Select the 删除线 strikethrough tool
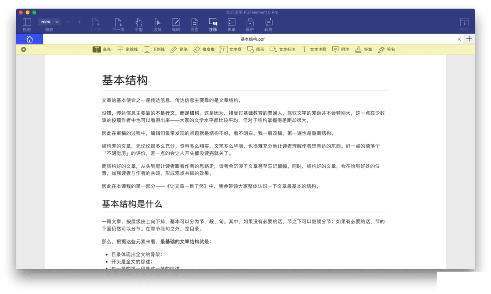Image resolution: width=491 pixels, height=294 pixels. pos(128,50)
